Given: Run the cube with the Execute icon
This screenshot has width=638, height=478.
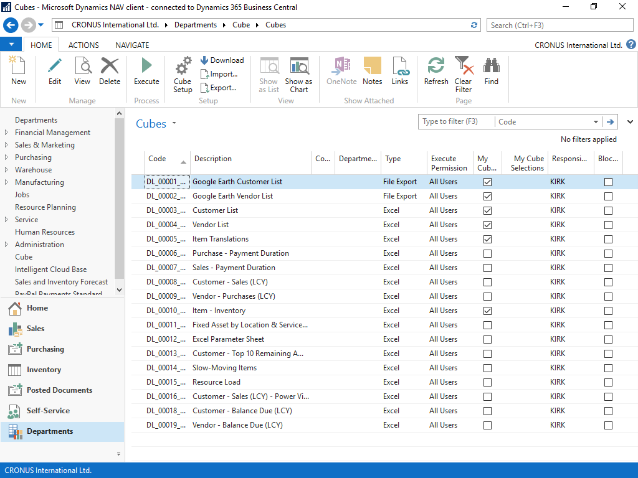Looking at the screenshot, I should [146, 71].
